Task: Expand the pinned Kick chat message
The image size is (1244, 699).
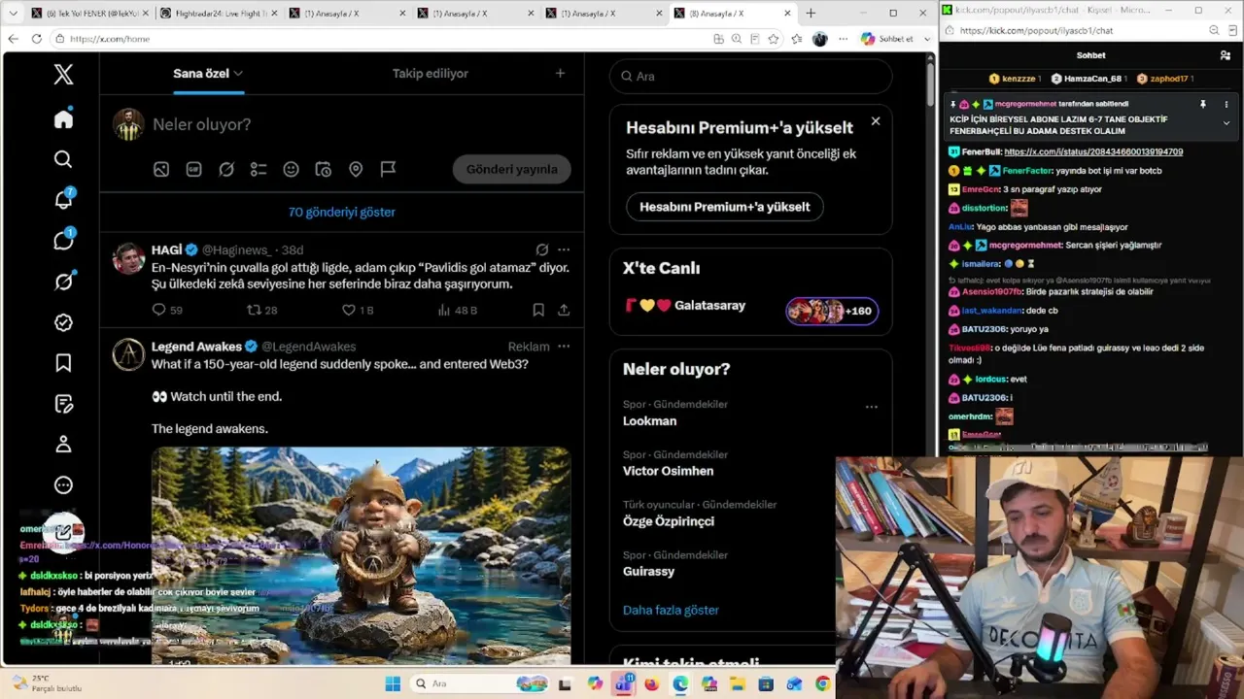Action: coord(1227,123)
